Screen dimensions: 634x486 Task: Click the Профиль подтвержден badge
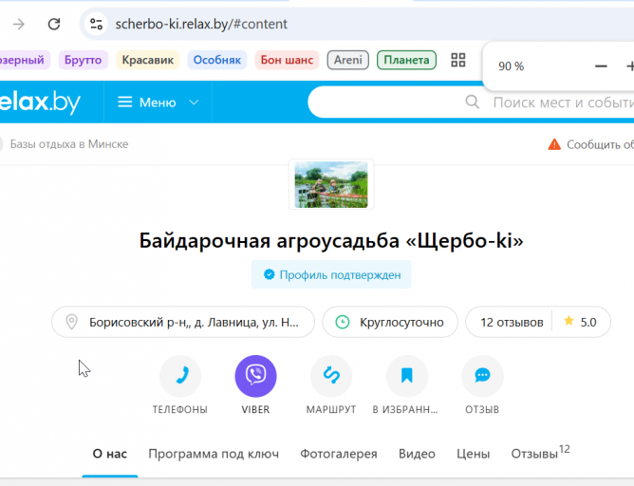pyautogui.click(x=331, y=275)
